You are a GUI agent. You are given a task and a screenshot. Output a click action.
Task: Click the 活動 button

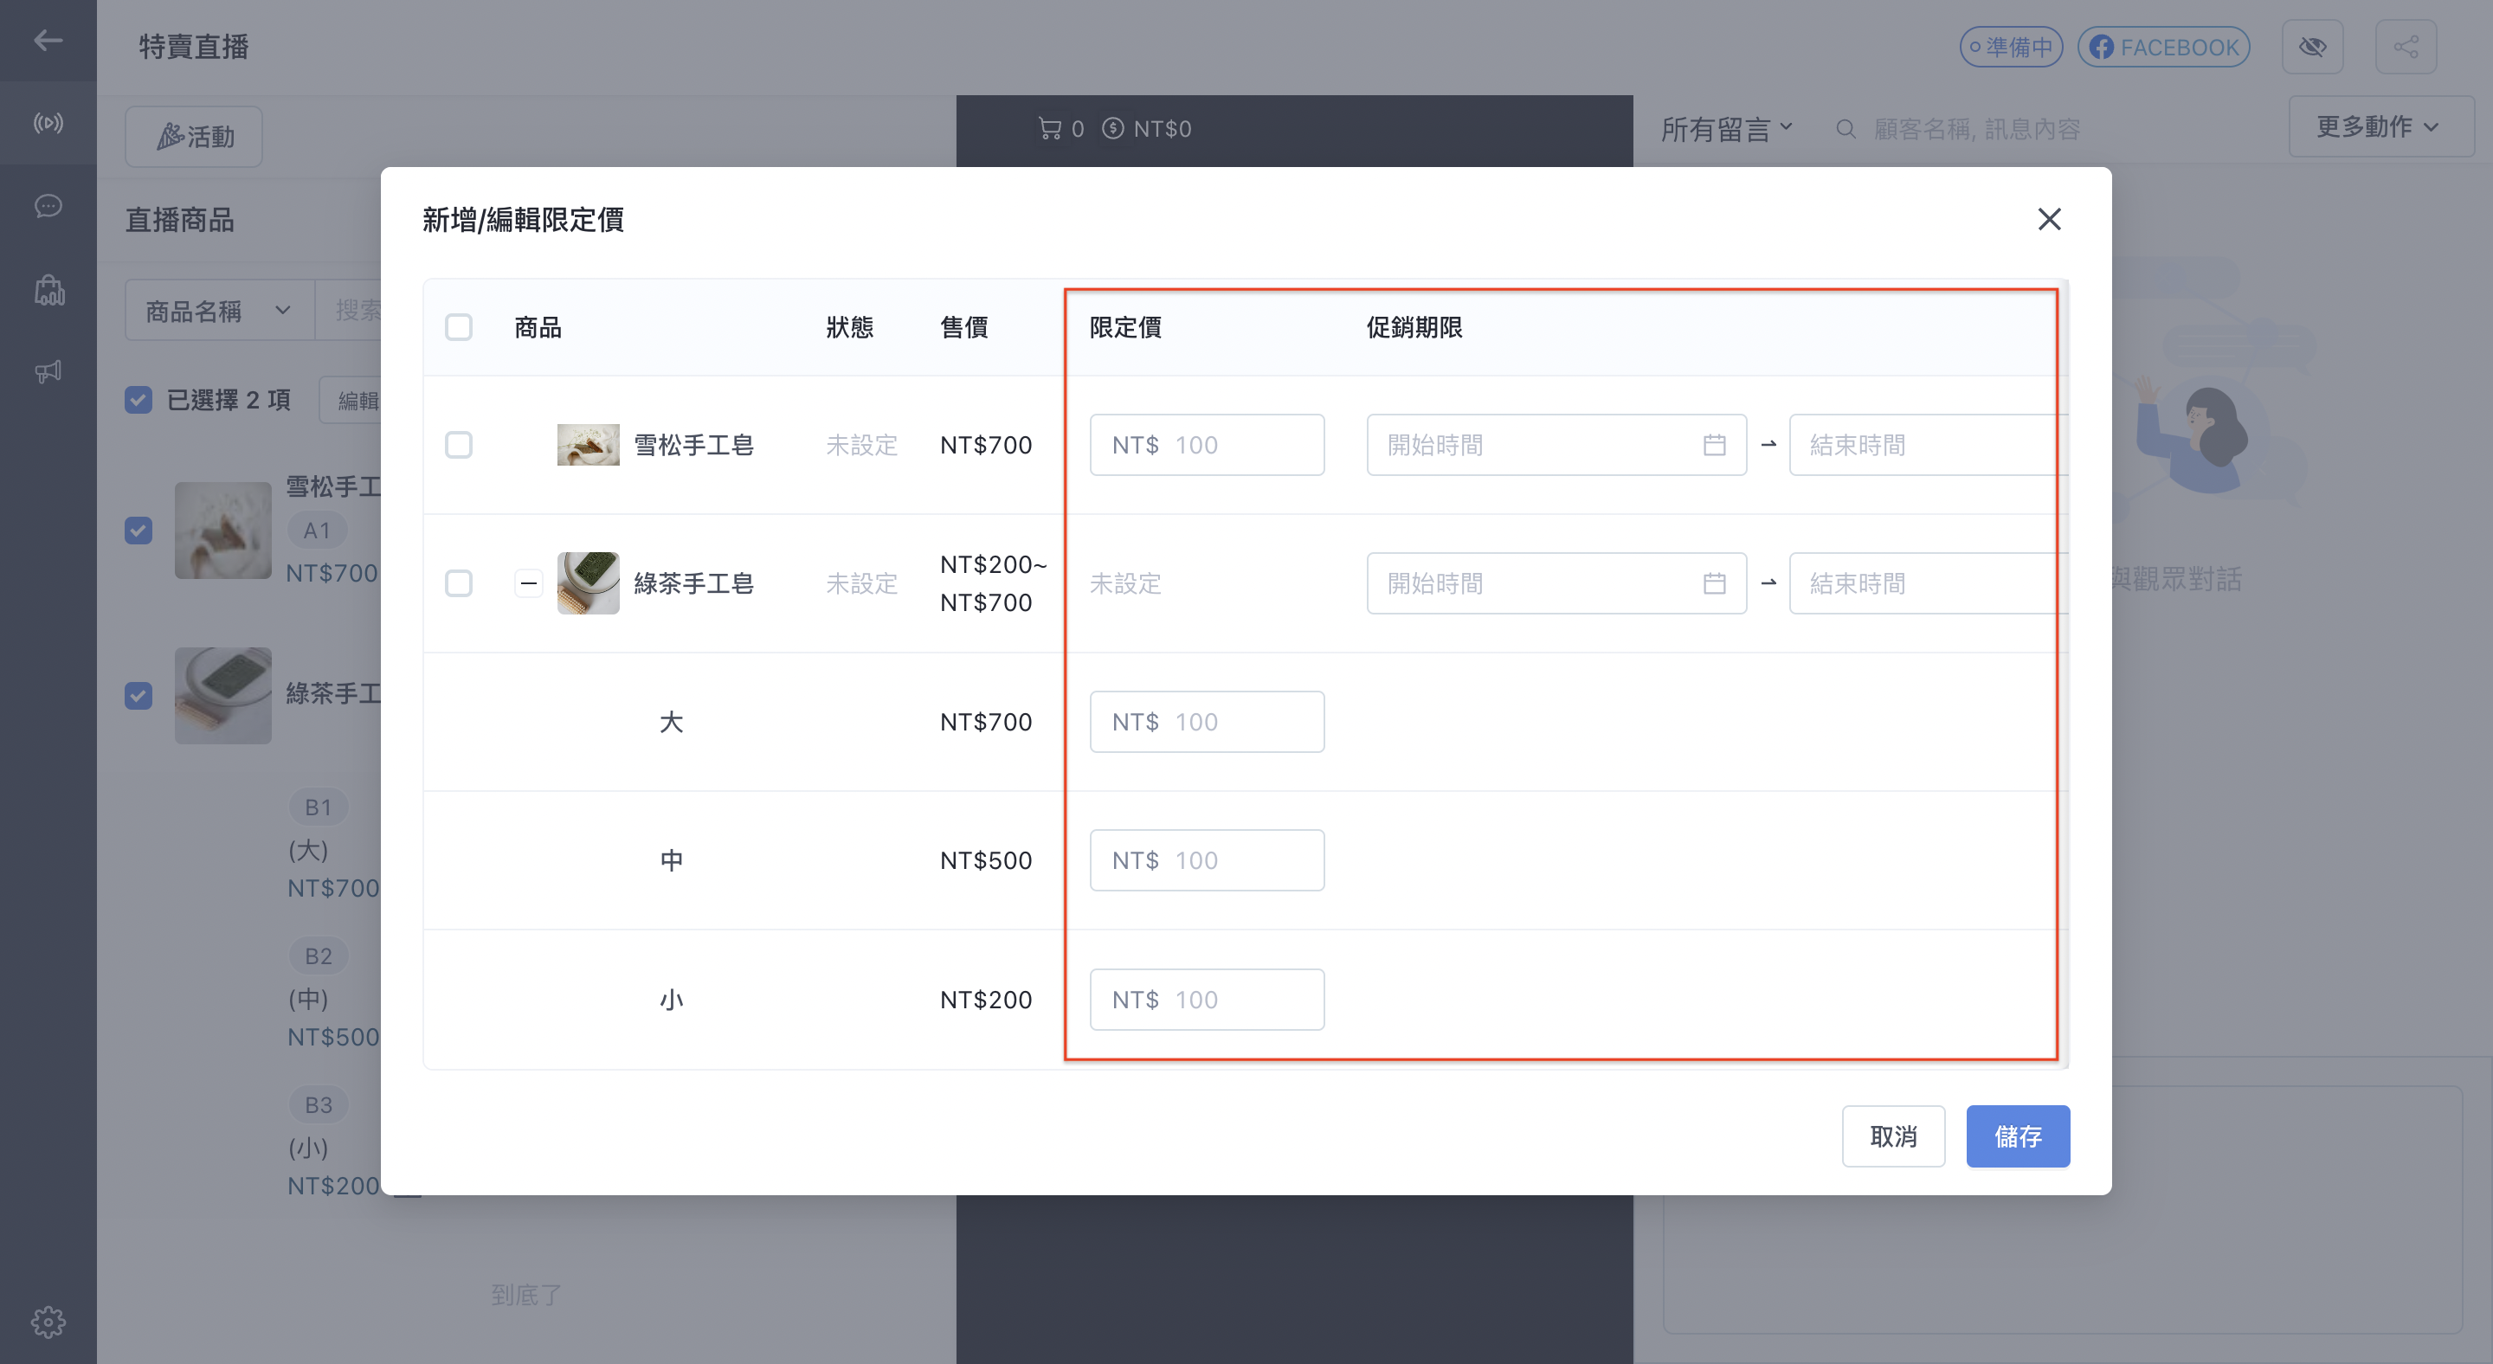click(x=194, y=137)
